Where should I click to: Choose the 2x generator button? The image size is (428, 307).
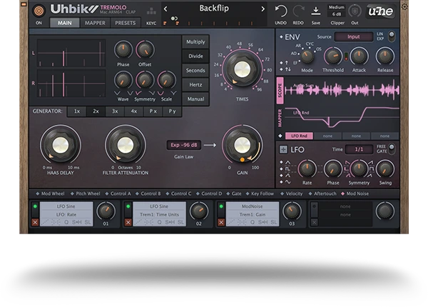point(96,111)
